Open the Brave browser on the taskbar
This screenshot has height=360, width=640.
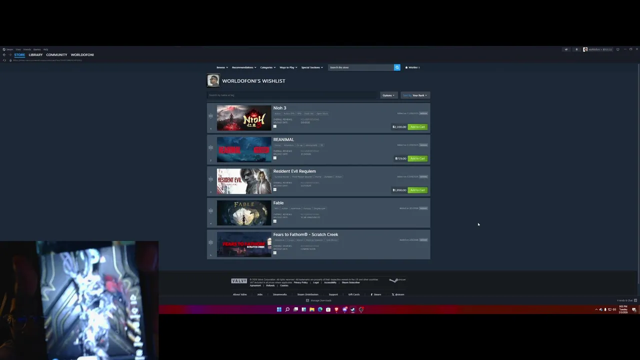click(336, 309)
